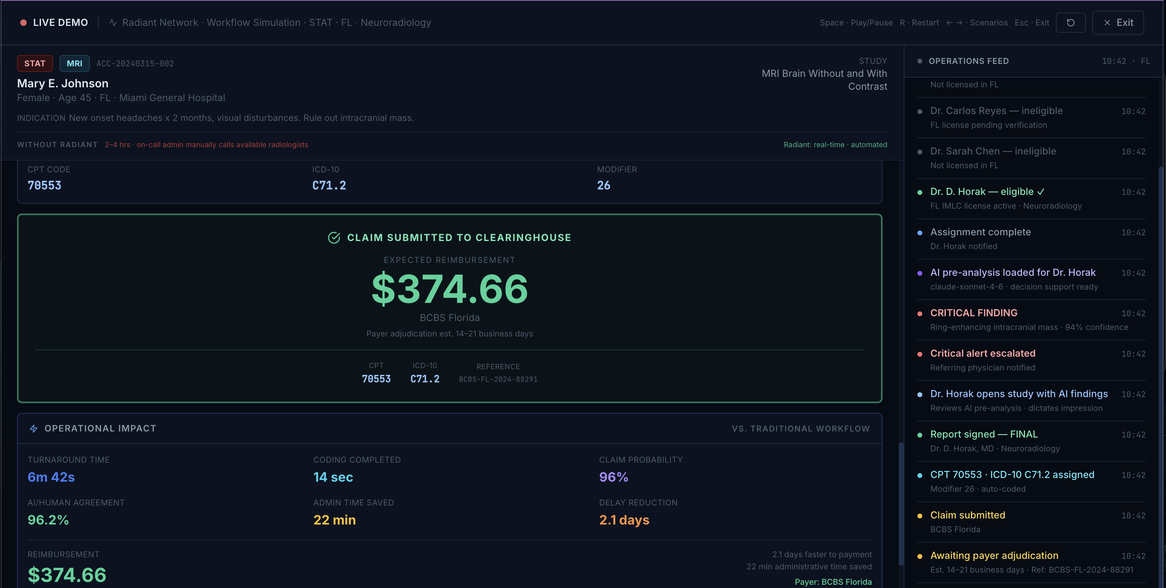
Task: Click the yellow dot beside Claim submitted
Action: 919,516
